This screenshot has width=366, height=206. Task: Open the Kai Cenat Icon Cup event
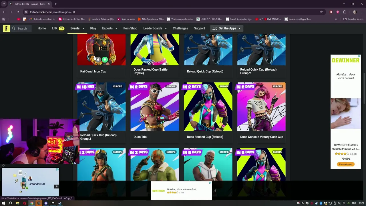click(x=93, y=71)
